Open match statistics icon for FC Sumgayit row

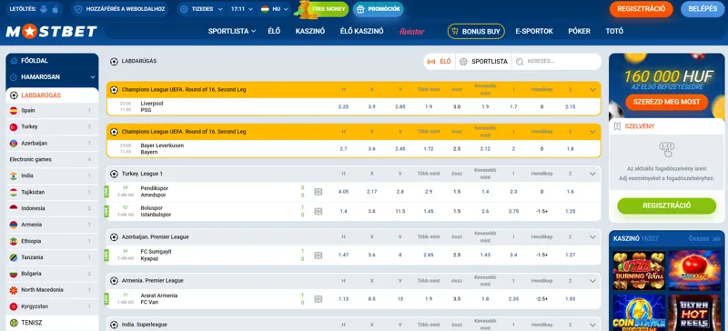[x=318, y=255]
